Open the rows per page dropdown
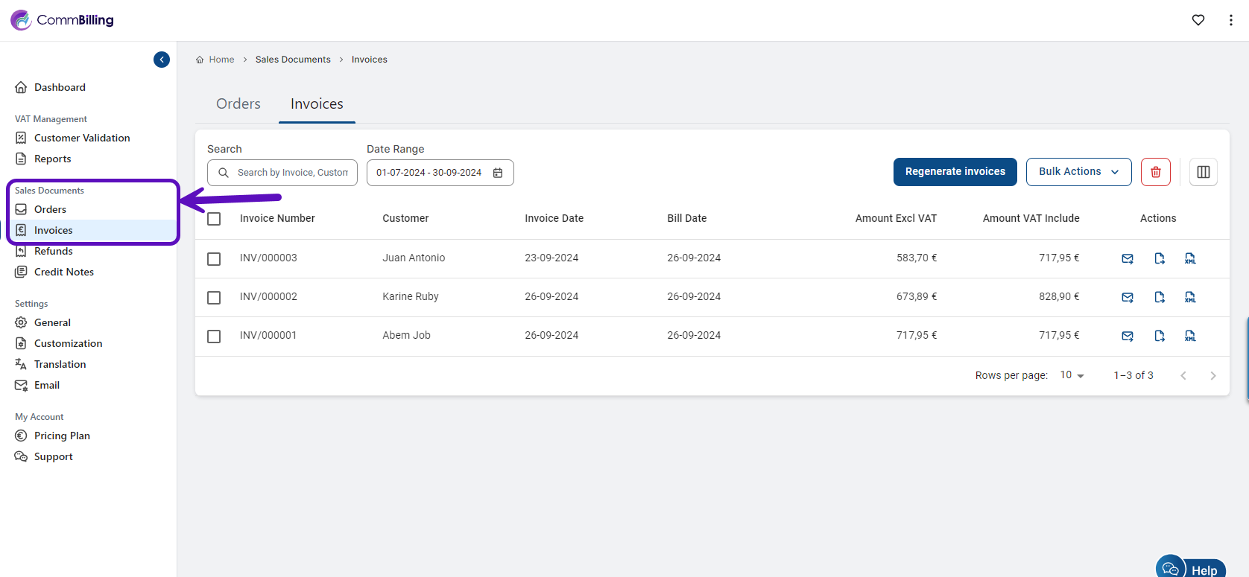Image resolution: width=1249 pixels, height=577 pixels. click(1072, 375)
